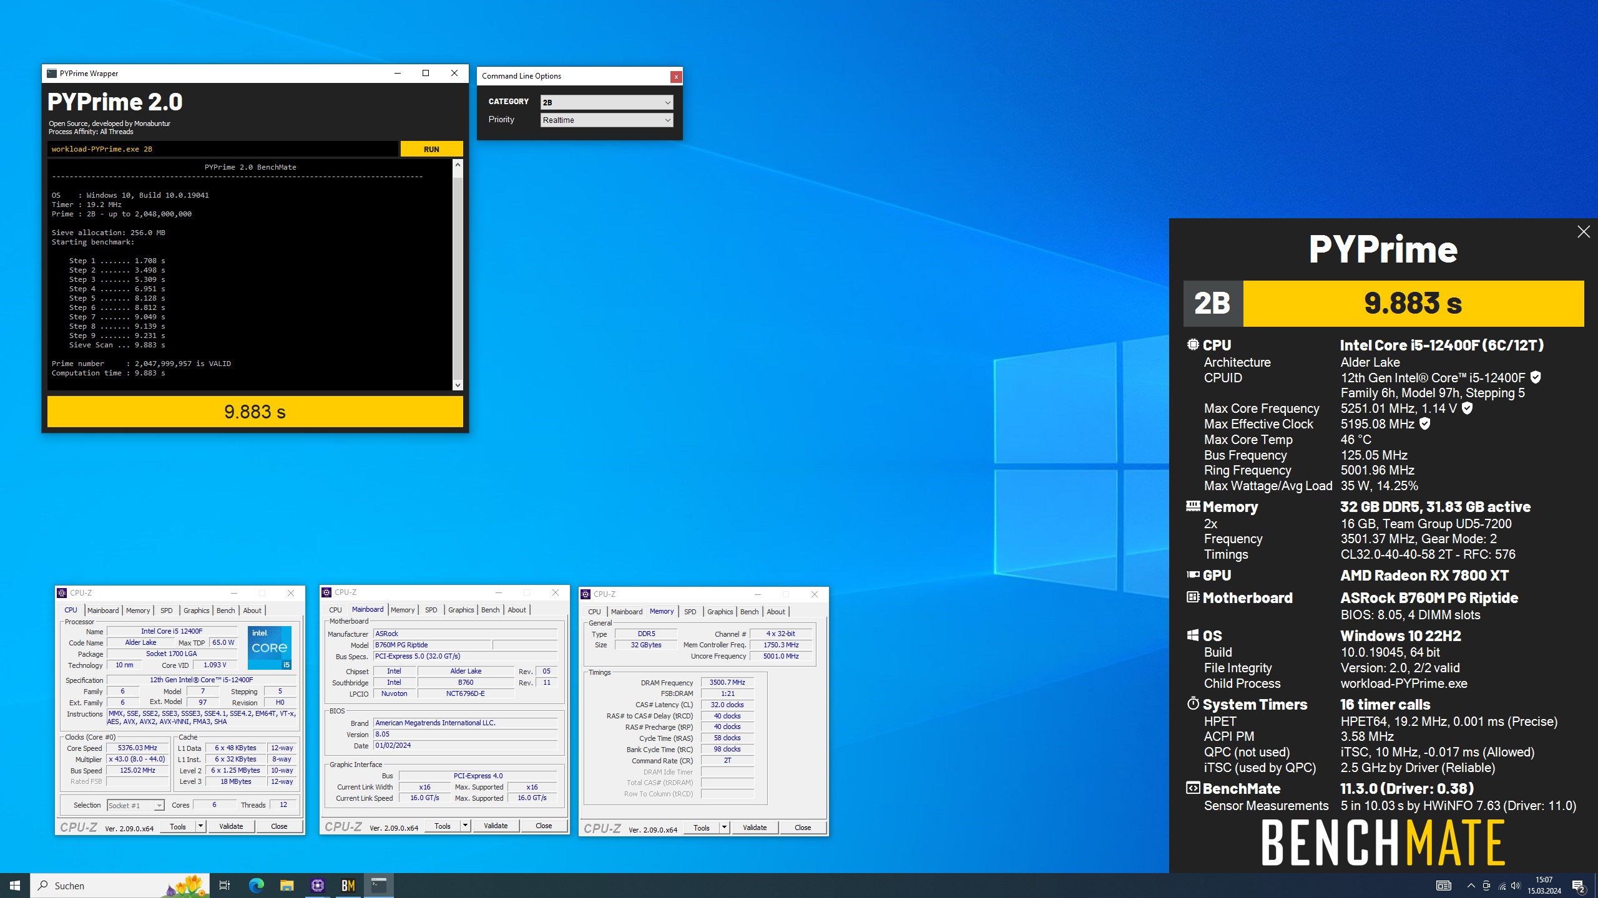Viewport: 1598px width, 898px height.
Task: Click the BIOS Version value 8.05
Action: pyautogui.click(x=465, y=734)
